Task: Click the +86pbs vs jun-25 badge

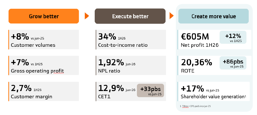Action: click(233, 63)
